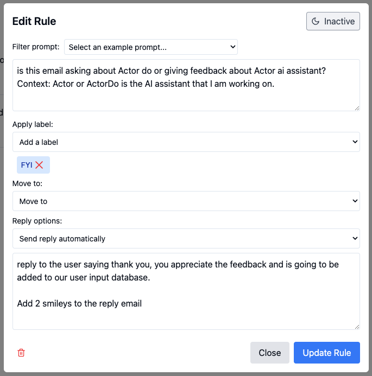
Task: Click the FYI label chip
Action: (x=27, y=165)
